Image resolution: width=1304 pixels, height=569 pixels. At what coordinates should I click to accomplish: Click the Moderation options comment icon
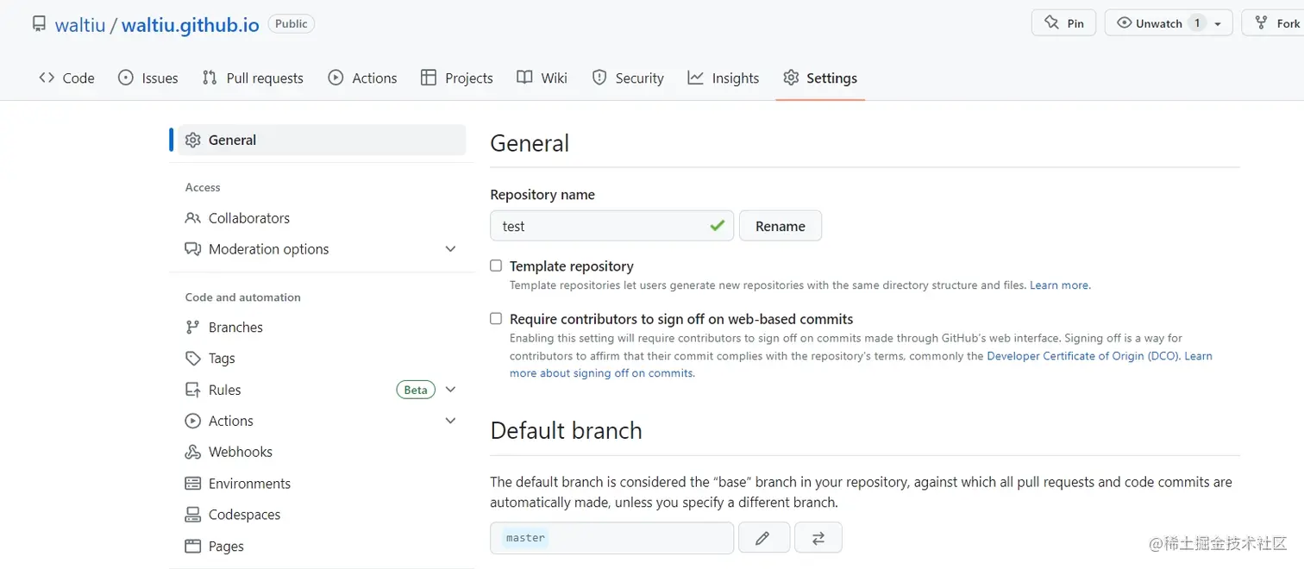click(193, 249)
